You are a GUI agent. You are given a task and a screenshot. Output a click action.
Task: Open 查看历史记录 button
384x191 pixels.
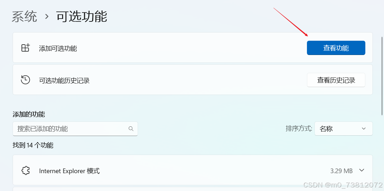[336, 80]
